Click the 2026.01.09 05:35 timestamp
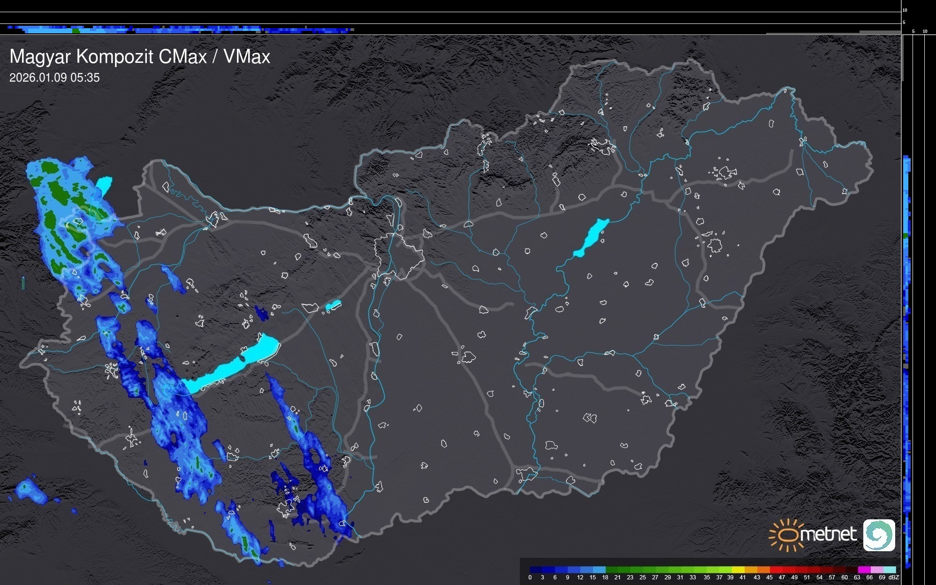Image resolution: width=936 pixels, height=585 pixels. tap(54, 78)
